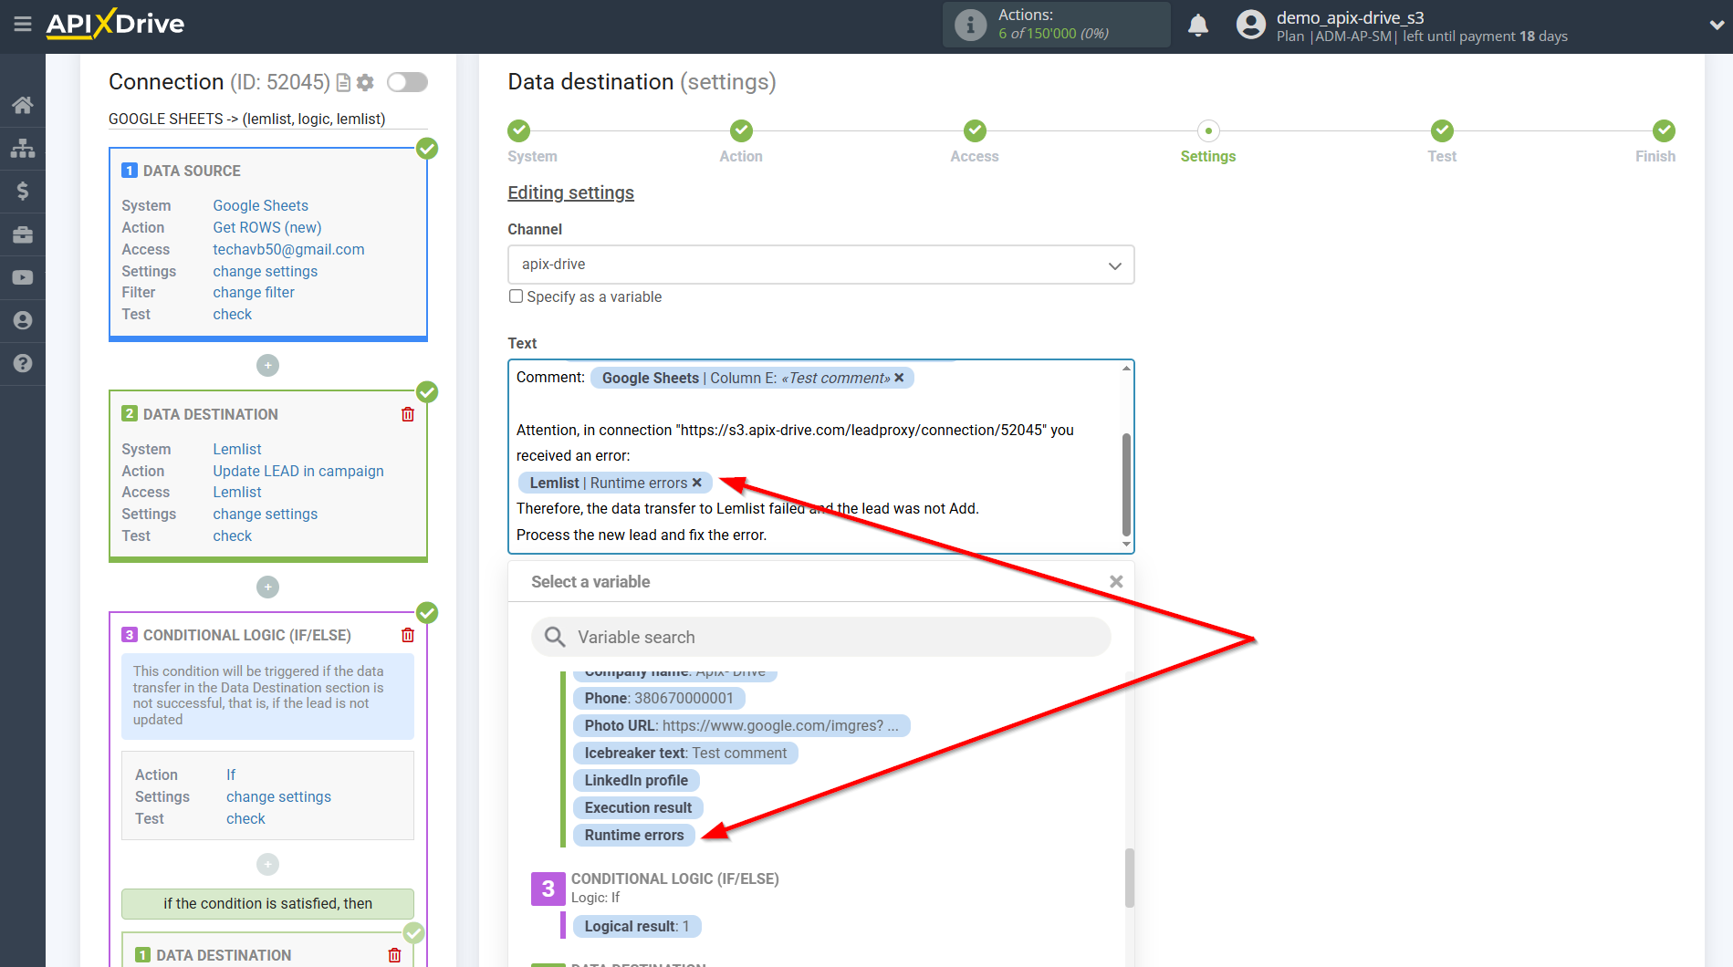
Task: Click change settings in Conditional Logic
Action: tap(278, 796)
